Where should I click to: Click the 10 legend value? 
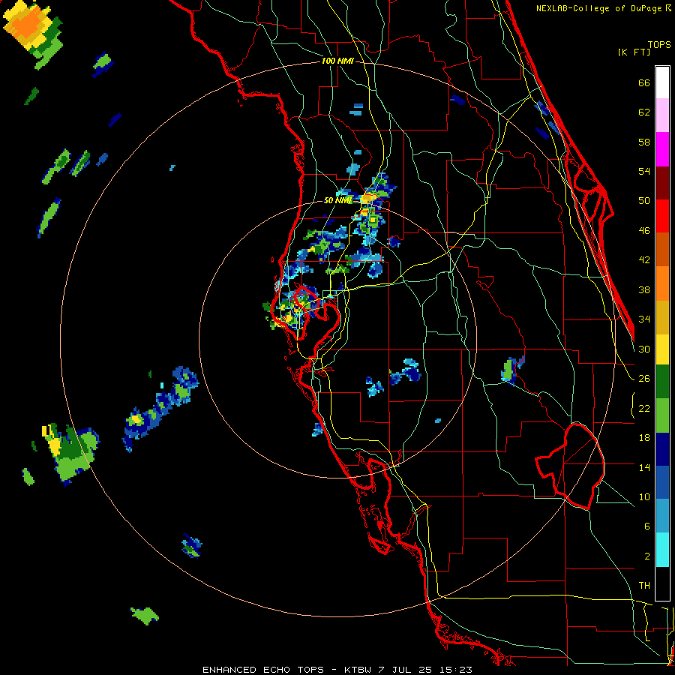(x=644, y=496)
